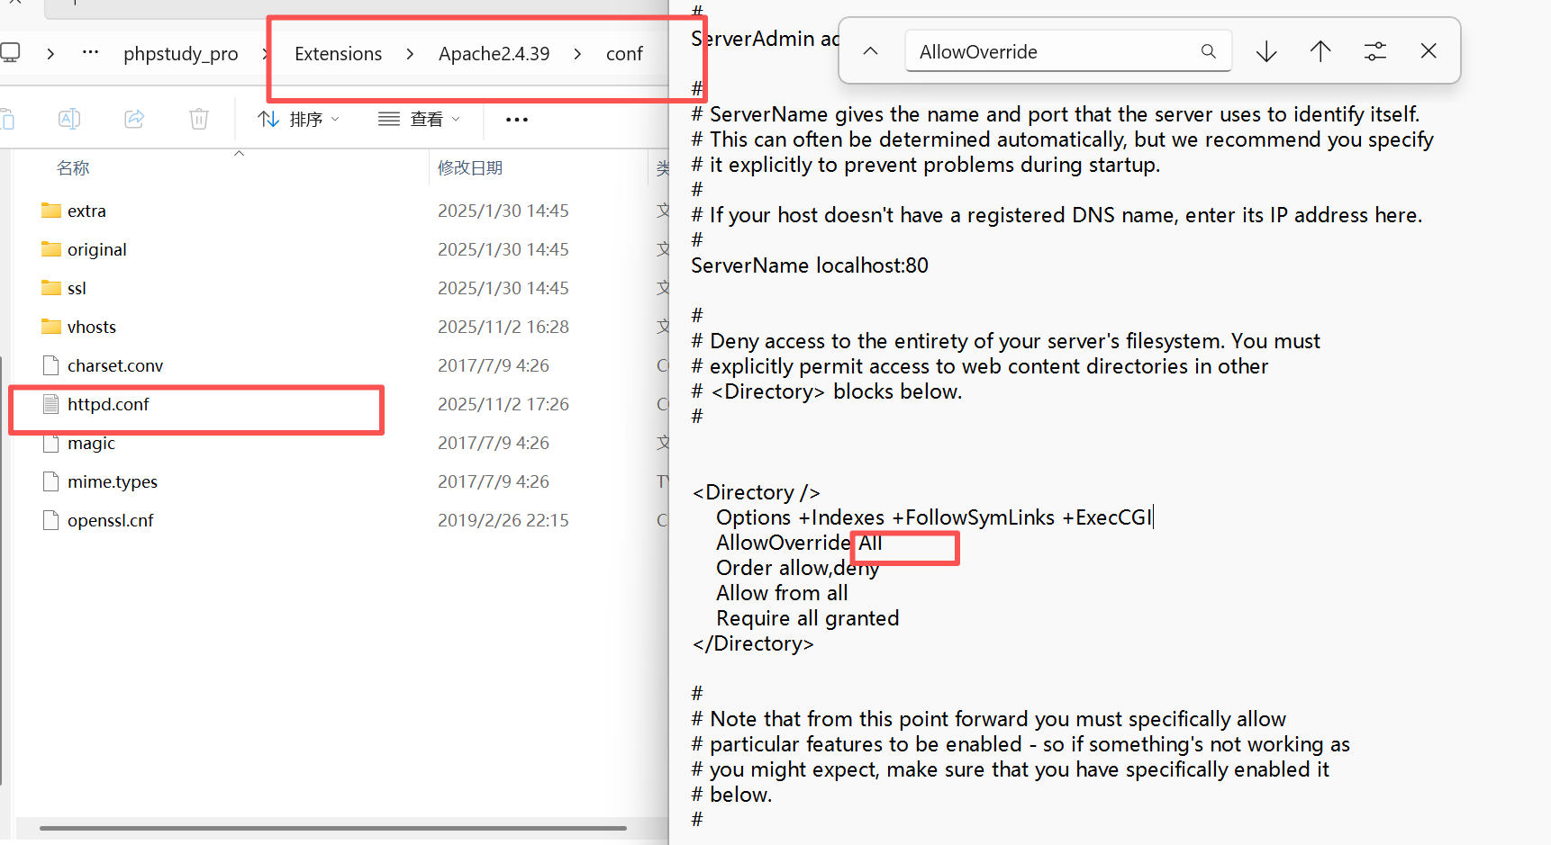The width and height of the screenshot is (1551, 845).
Task: Click conf in breadcrumb path
Action: [x=624, y=54]
